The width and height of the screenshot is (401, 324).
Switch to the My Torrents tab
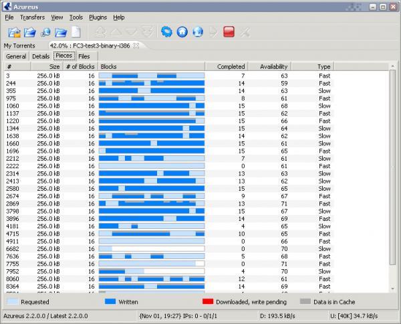[19, 46]
